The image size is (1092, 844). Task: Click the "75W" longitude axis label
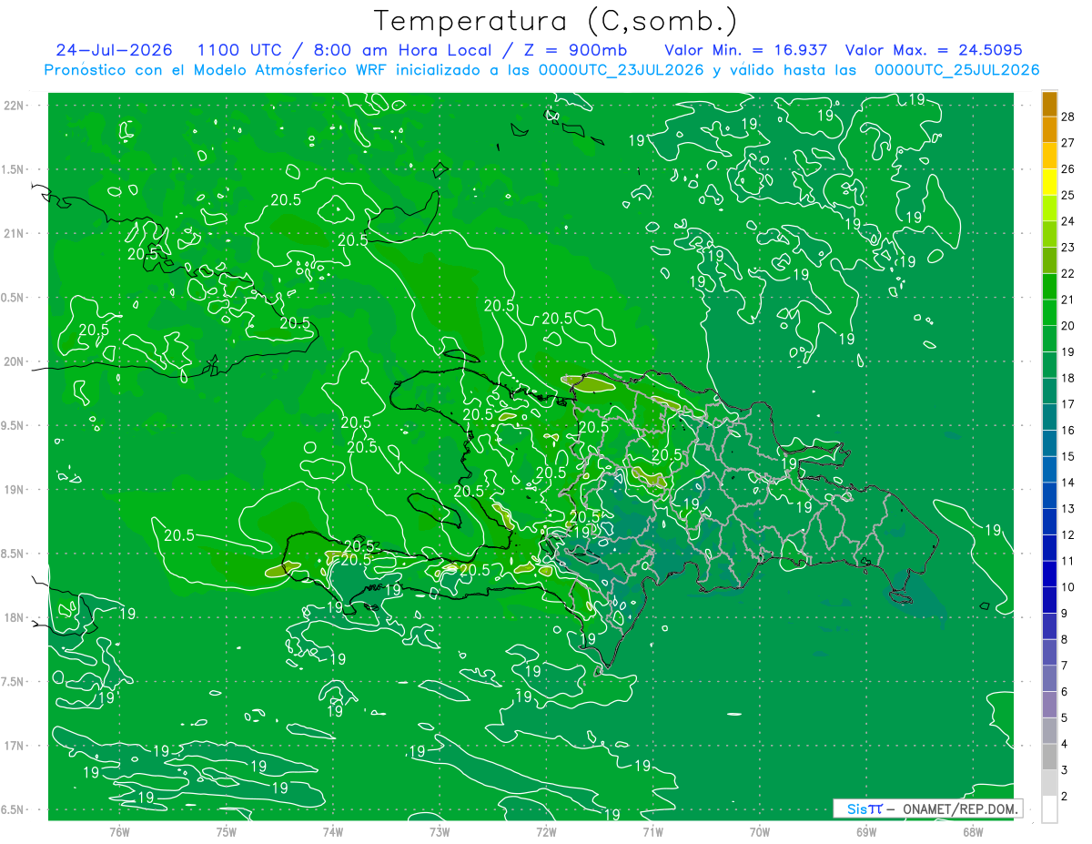coord(227,831)
